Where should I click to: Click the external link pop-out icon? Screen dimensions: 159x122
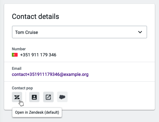[x=48, y=97]
